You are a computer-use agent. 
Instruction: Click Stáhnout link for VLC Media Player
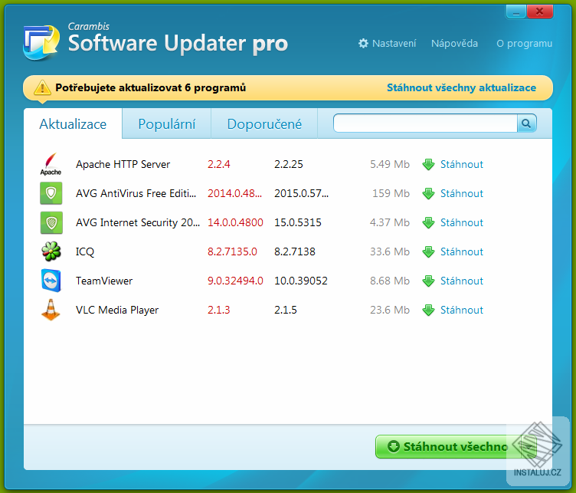[x=462, y=310]
